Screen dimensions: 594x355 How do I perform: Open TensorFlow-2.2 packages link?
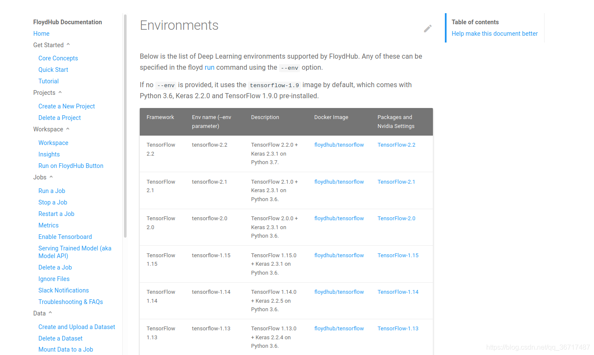tap(396, 145)
